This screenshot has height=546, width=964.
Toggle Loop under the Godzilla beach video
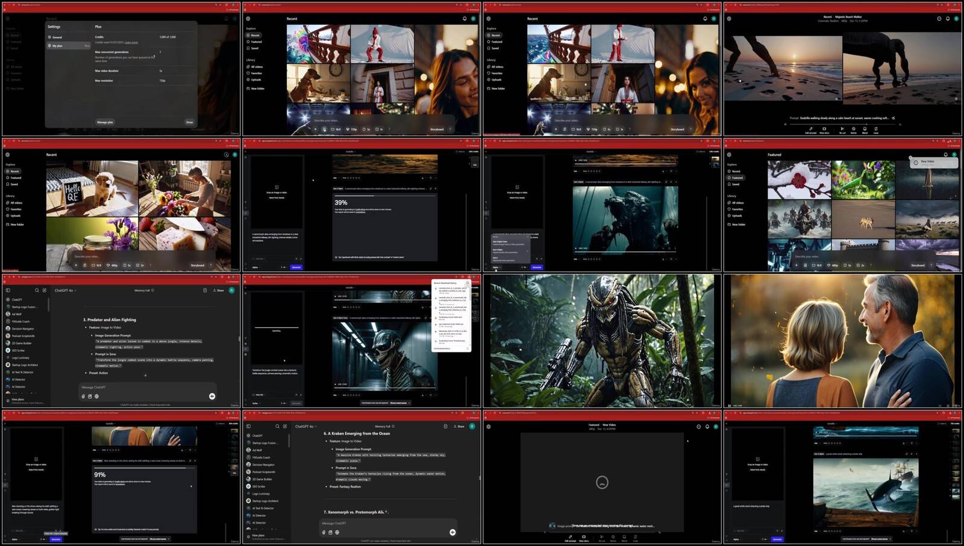coord(876,130)
